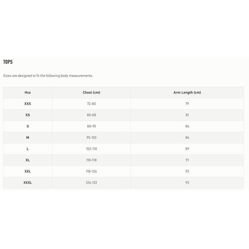
Task: Select the S size row label
Action: [x=28, y=126]
